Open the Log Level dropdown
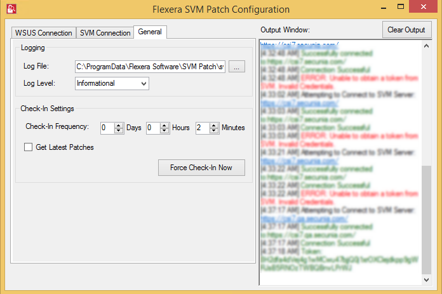This screenshot has width=442, height=294. [112, 83]
